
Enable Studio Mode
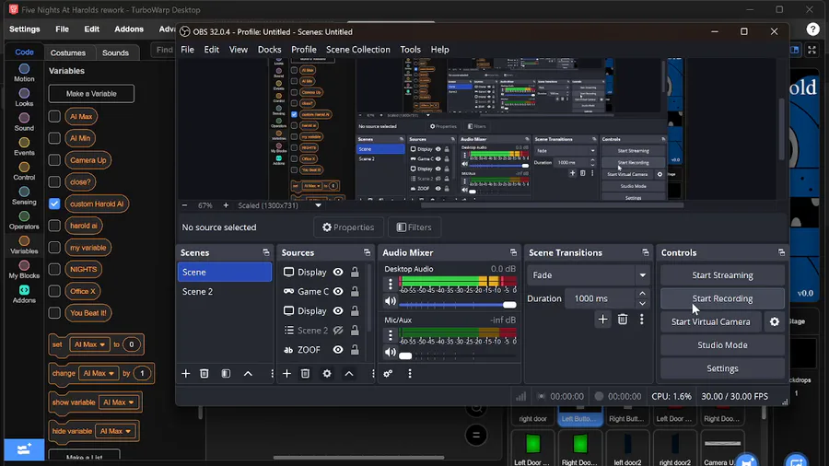pos(722,345)
